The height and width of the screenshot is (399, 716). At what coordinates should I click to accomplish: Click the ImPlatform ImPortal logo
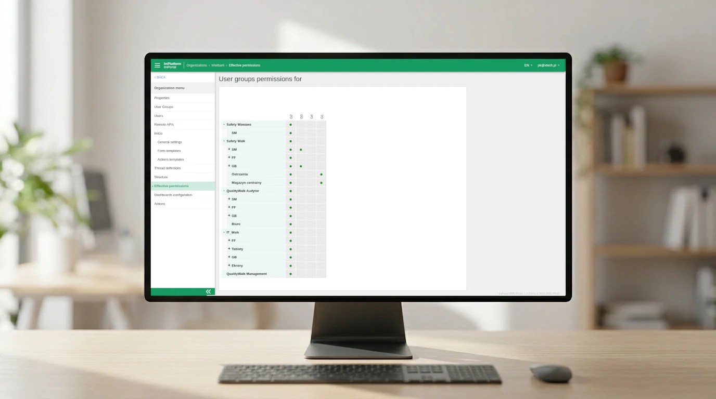click(x=172, y=65)
